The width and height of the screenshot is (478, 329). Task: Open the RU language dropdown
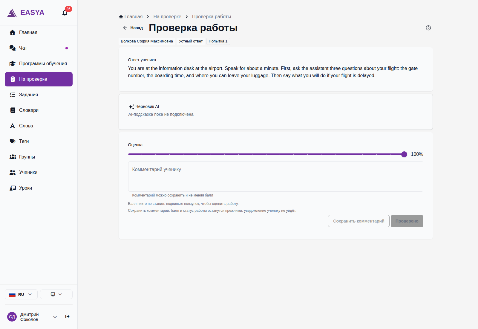(21, 294)
